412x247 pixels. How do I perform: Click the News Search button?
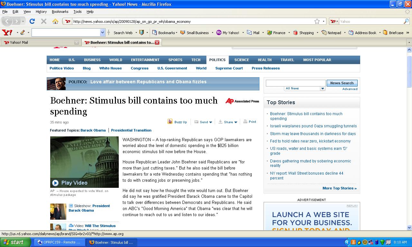pos(342,83)
